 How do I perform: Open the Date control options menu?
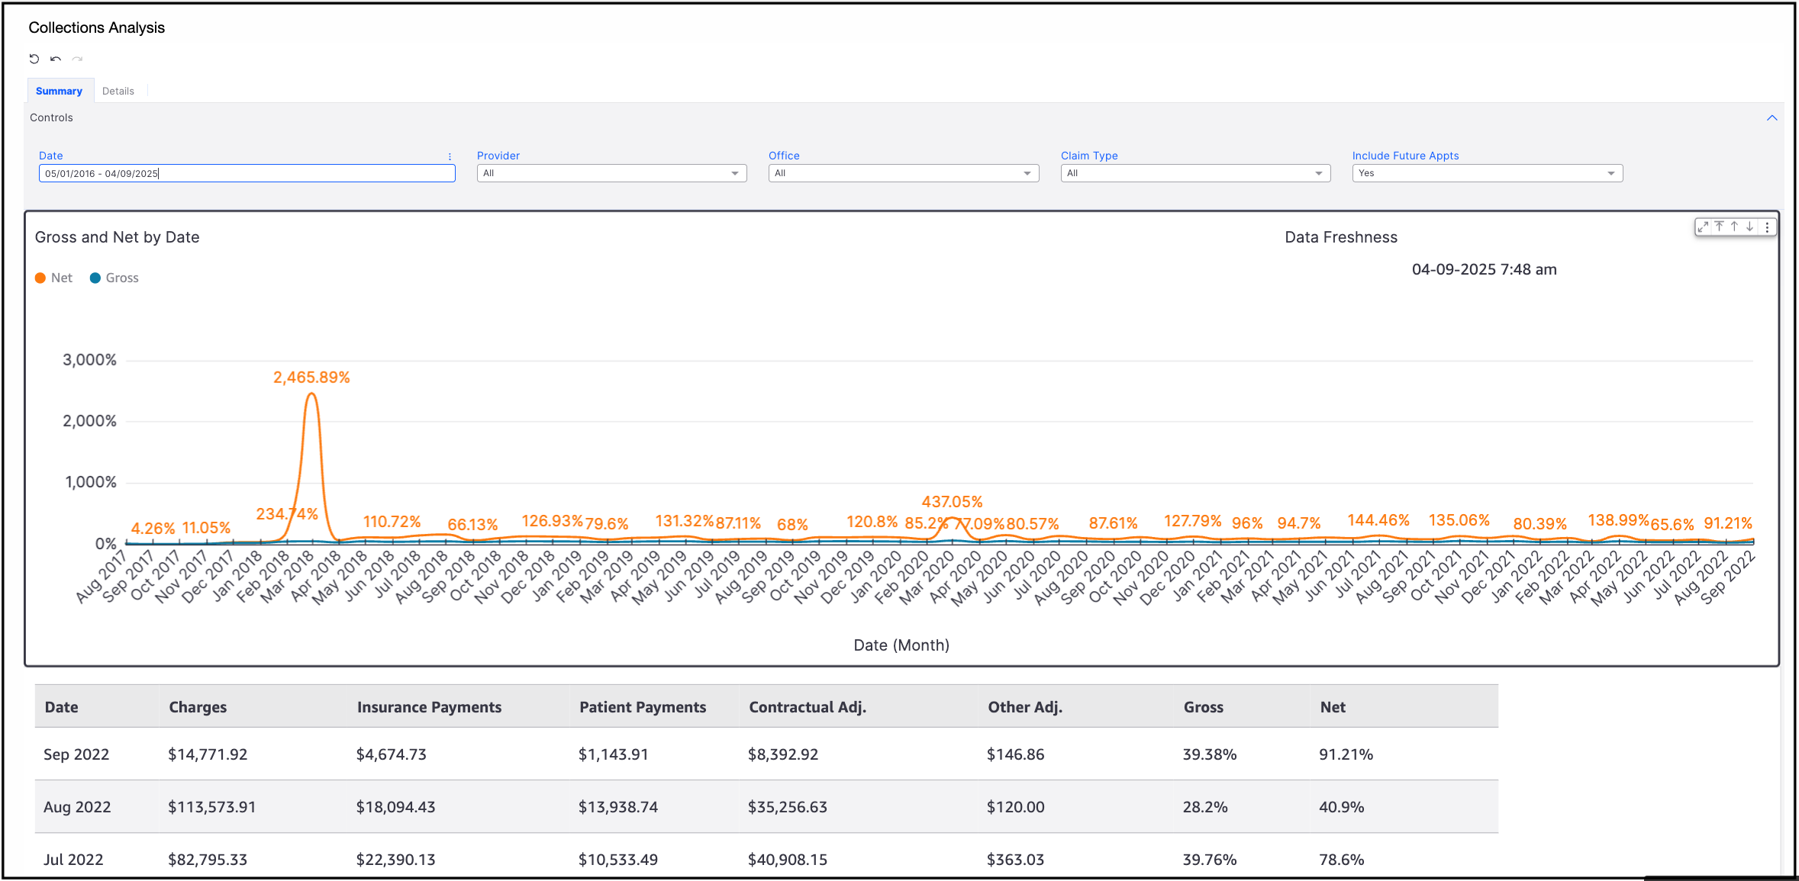point(450,156)
